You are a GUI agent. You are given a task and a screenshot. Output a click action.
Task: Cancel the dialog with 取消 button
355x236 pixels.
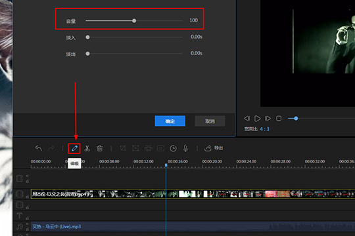pyautogui.click(x=210, y=121)
